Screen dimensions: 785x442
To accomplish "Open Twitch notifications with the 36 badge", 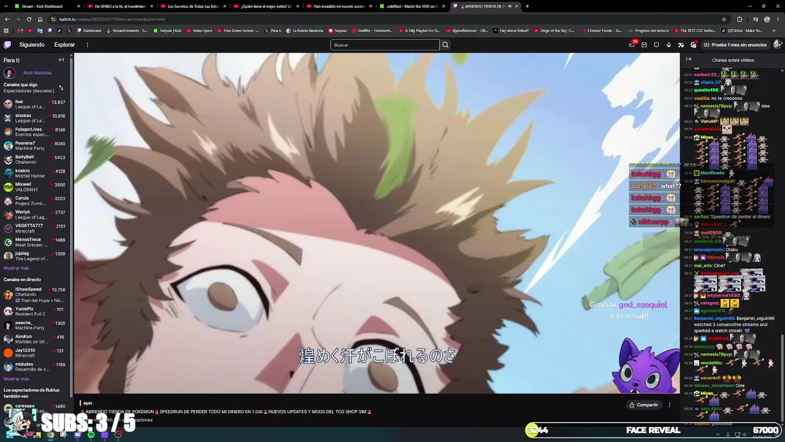I will click(632, 45).
